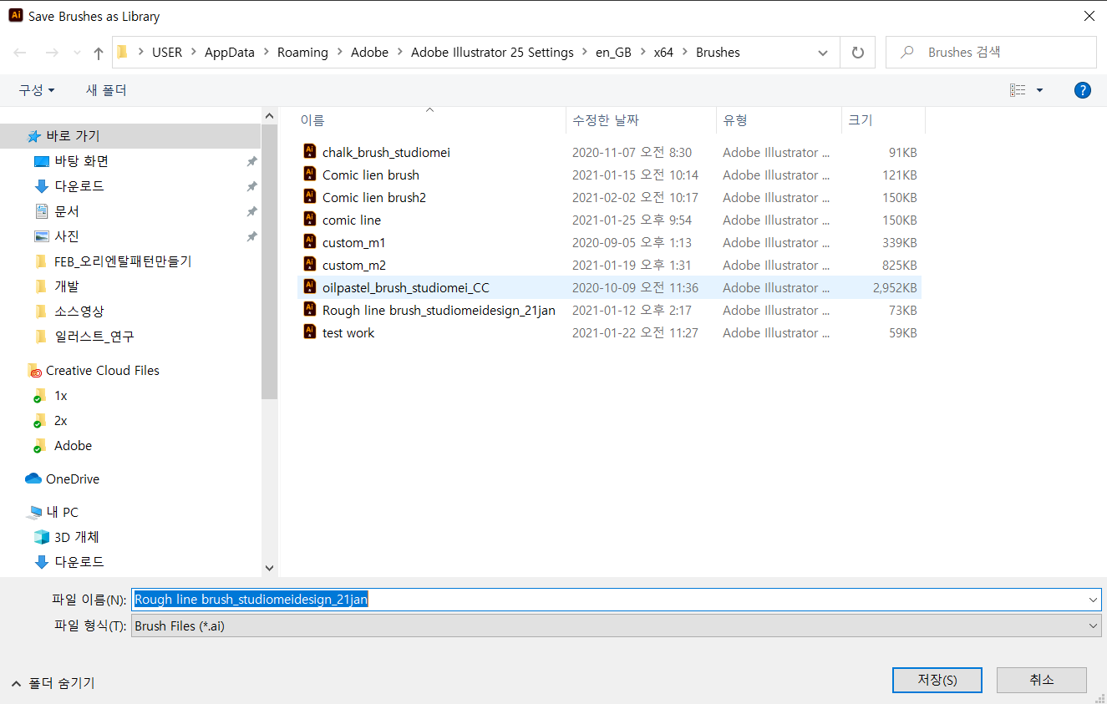This screenshot has width=1107, height=704.
Task: Select the custom_m2 file
Action: point(609,266)
